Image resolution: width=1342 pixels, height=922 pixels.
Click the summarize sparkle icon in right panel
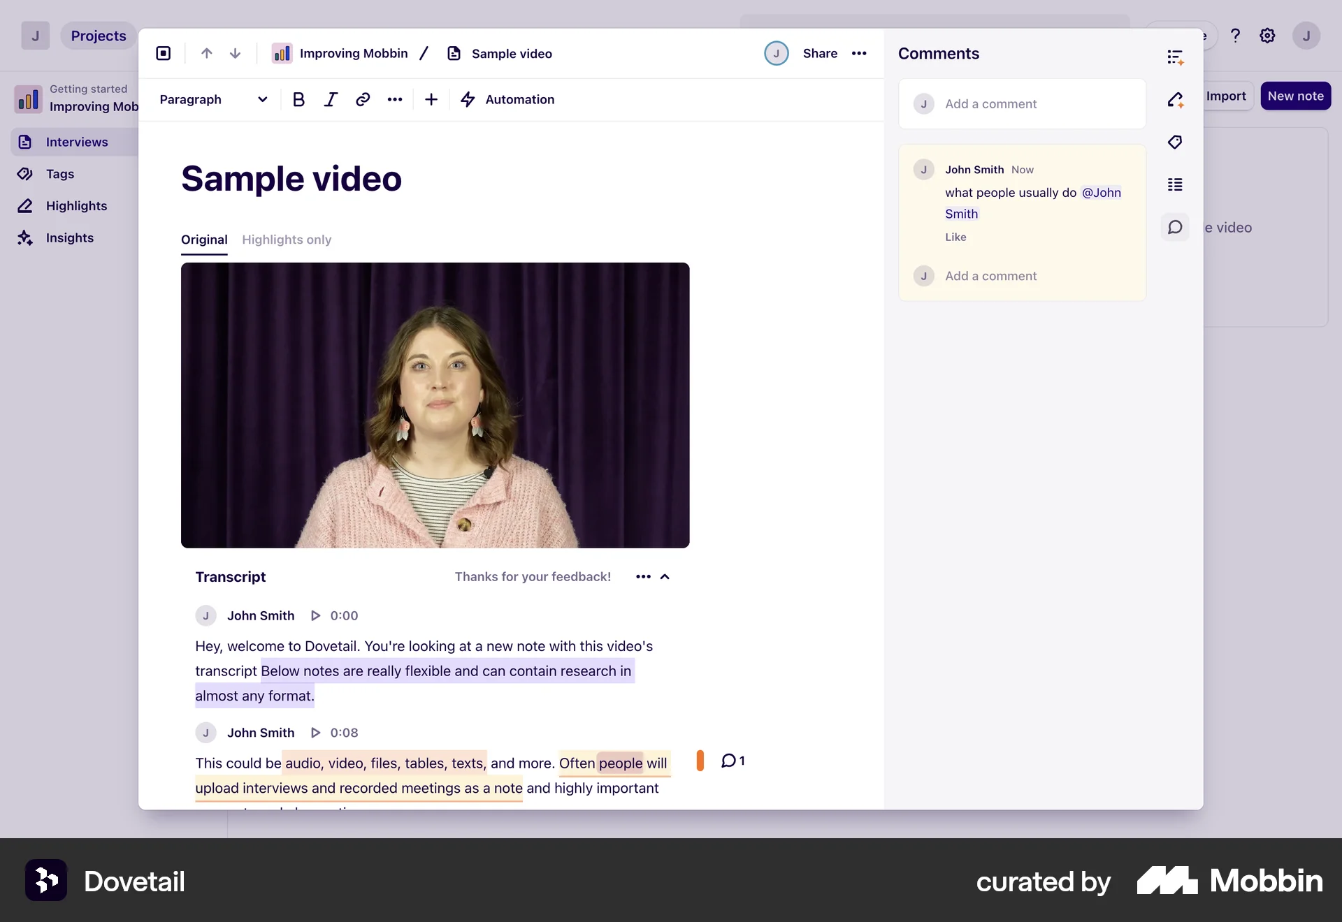[1175, 57]
